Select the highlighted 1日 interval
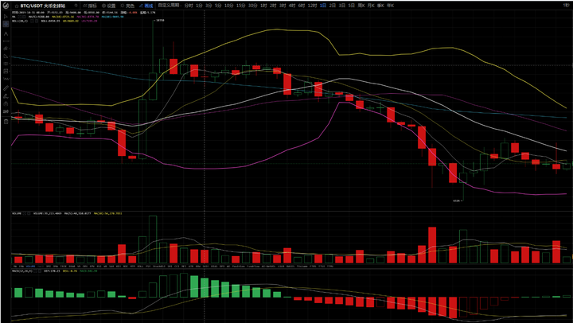The width and height of the screenshot is (573, 323). click(x=323, y=6)
